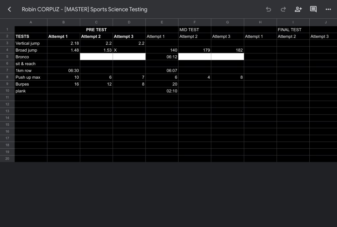
Task: Open the share add-person icon
Action: pos(298,9)
